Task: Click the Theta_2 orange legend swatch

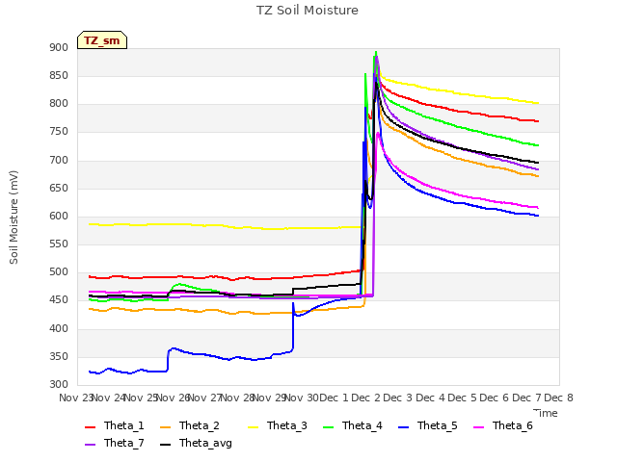Action: tap(165, 426)
